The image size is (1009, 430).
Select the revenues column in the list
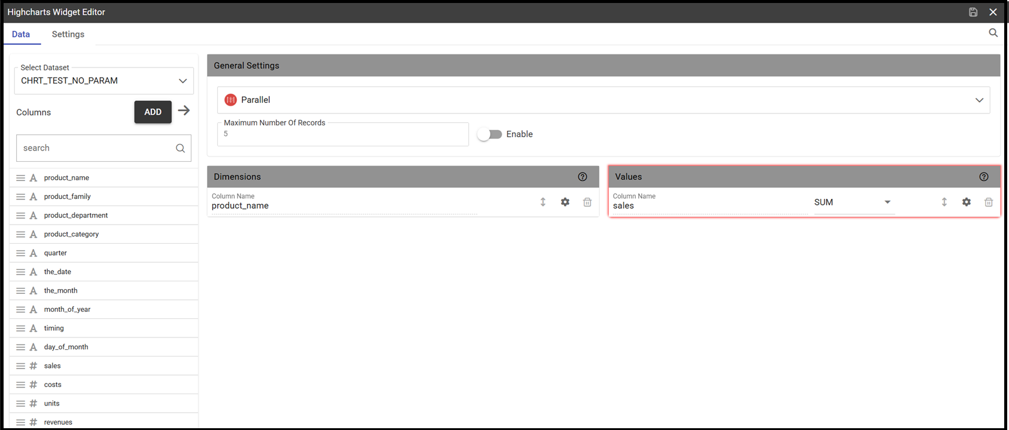point(104,422)
